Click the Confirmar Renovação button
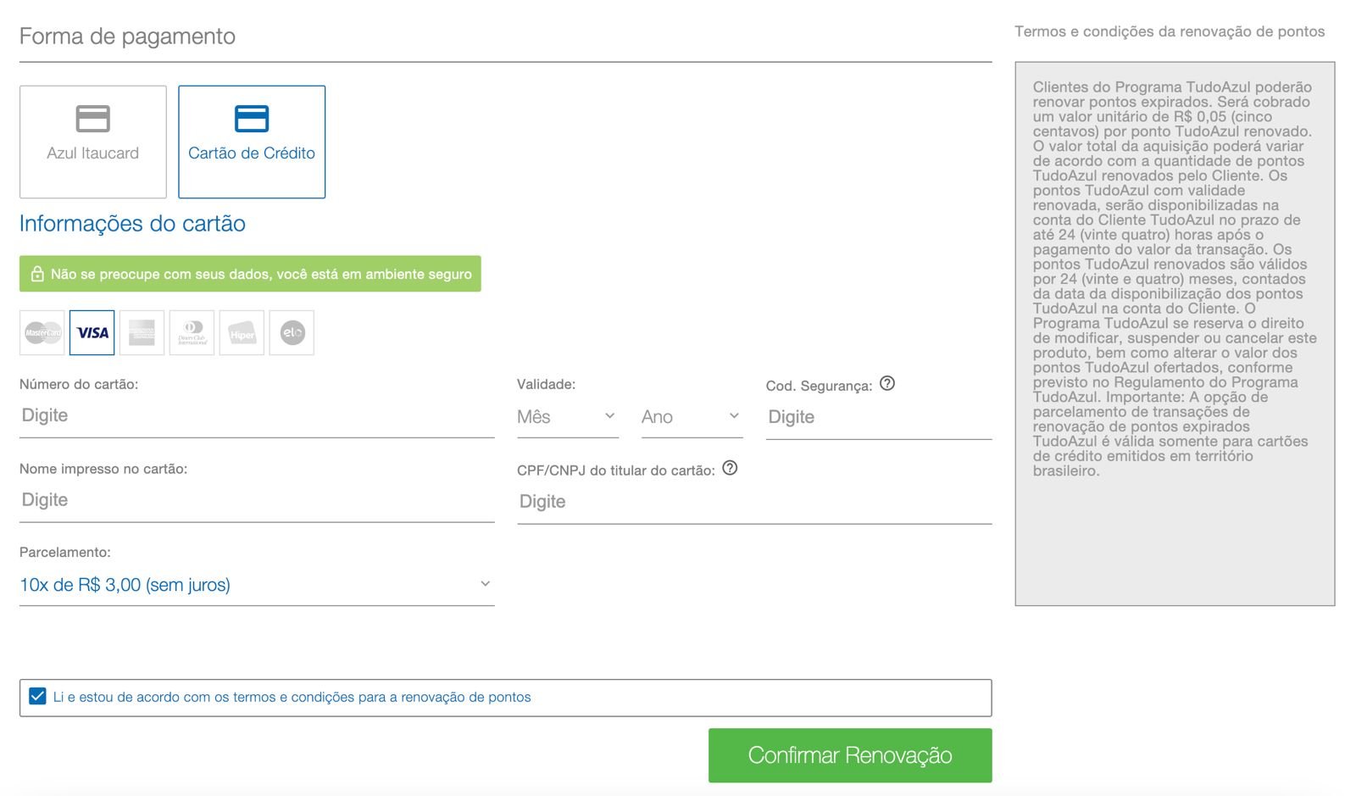This screenshot has height=796, width=1356. click(x=850, y=755)
